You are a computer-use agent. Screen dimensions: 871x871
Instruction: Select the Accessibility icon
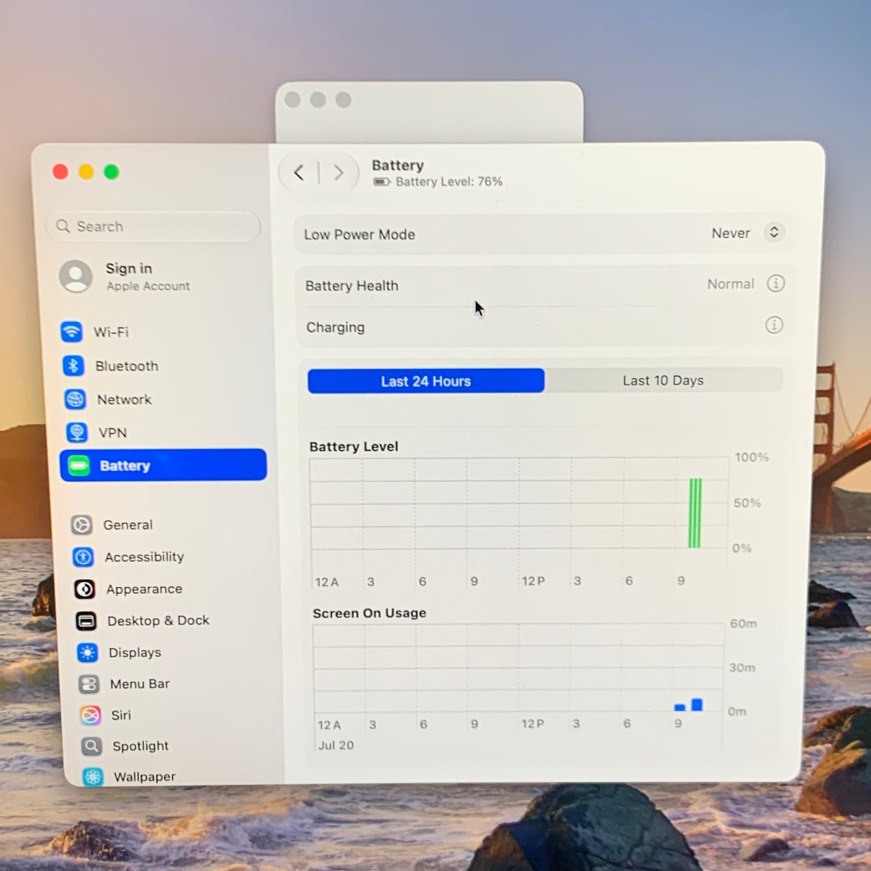point(83,557)
